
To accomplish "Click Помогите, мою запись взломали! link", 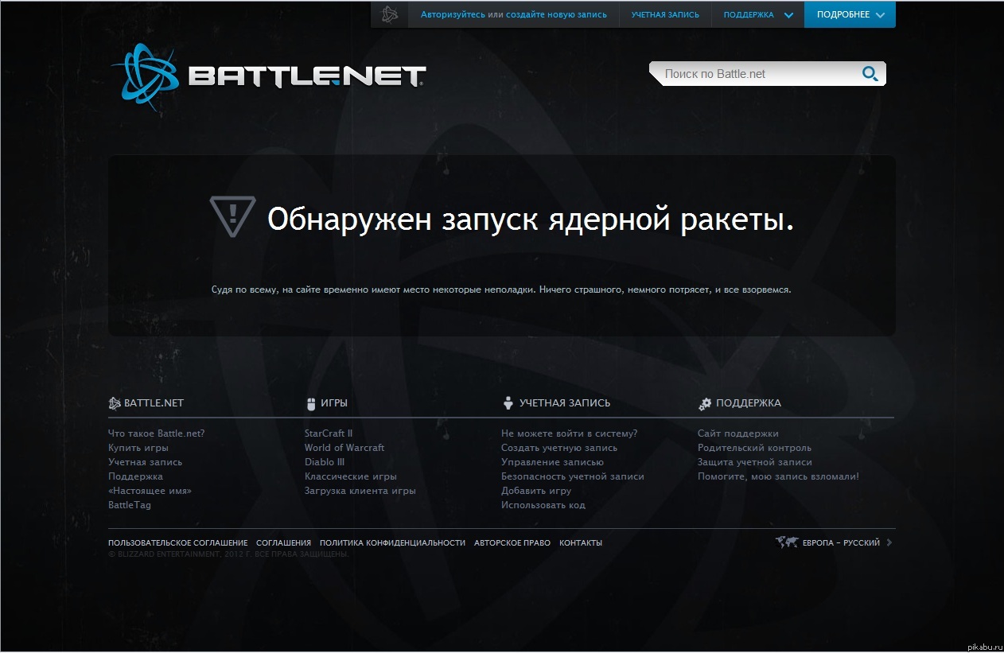I will click(778, 476).
